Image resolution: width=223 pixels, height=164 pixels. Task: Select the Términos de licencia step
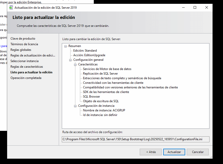pos(24,44)
